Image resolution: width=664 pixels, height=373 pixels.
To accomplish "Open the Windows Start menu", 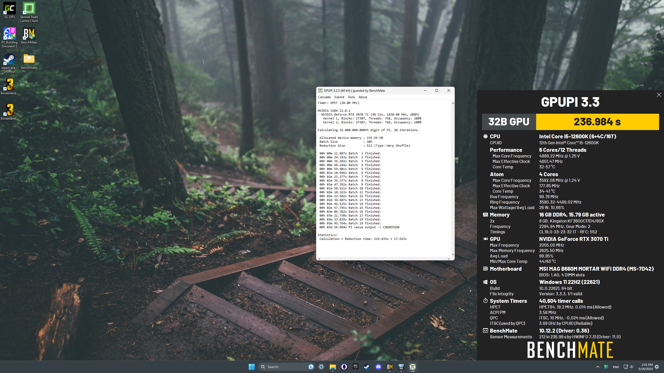I will coord(252,367).
